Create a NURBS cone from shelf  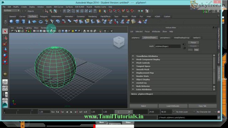pyautogui.click(x=29, y=22)
